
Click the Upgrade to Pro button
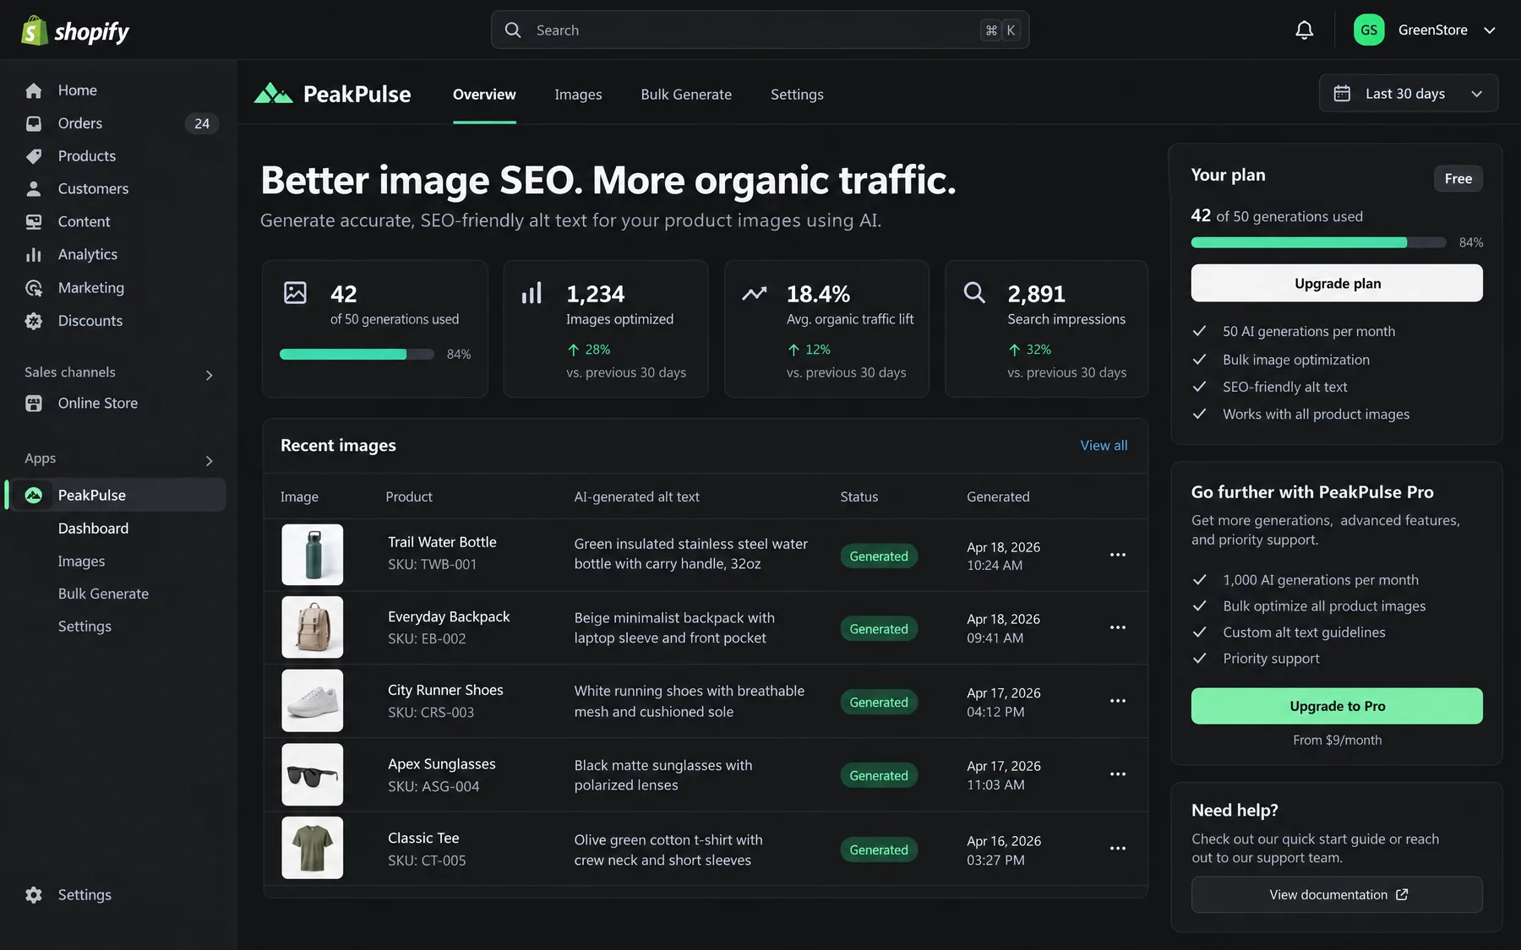[1337, 706]
